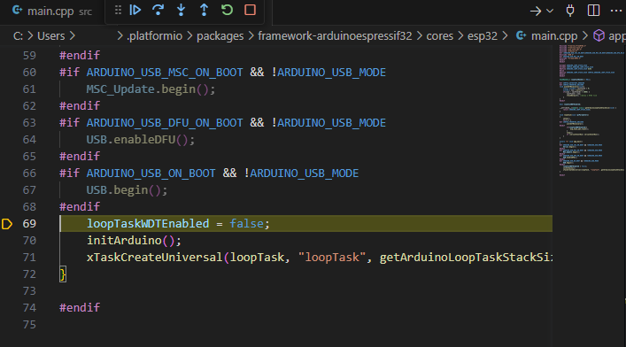Click the Step Out debug button
The height and width of the screenshot is (347, 626).
(x=204, y=10)
